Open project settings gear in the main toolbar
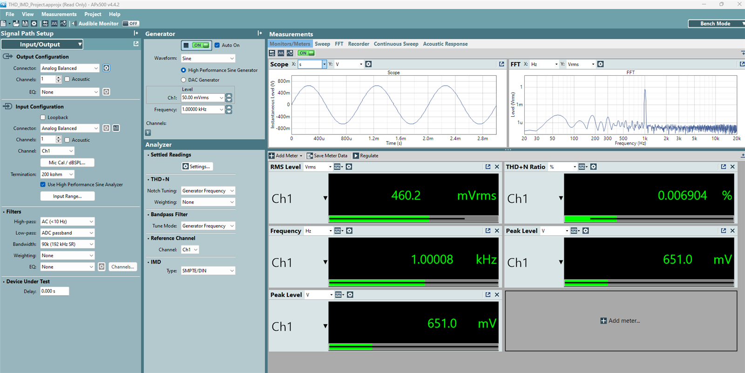The height and width of the screenshot is (373, 745). point(34,23)
